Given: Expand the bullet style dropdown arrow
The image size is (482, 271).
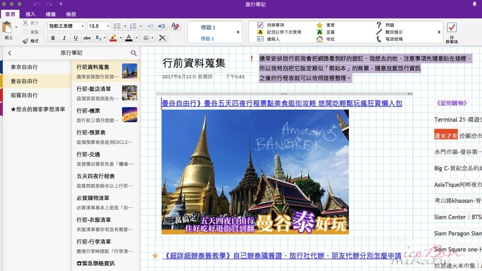Looking at the screenshot, I should [125, 26].
